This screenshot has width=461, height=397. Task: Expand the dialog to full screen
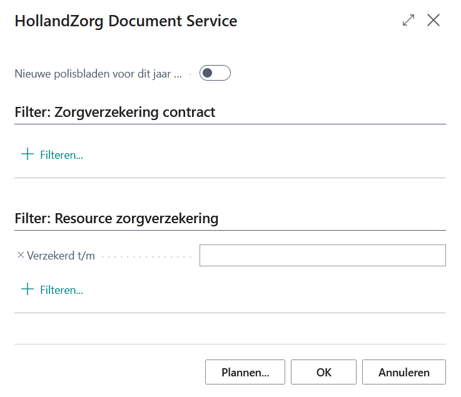[408, 20]
